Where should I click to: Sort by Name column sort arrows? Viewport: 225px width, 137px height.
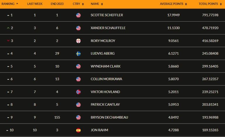pyautogui.click(x=102, y=4)
